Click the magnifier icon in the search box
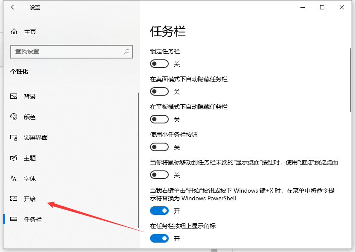 [x=126, y=51]
